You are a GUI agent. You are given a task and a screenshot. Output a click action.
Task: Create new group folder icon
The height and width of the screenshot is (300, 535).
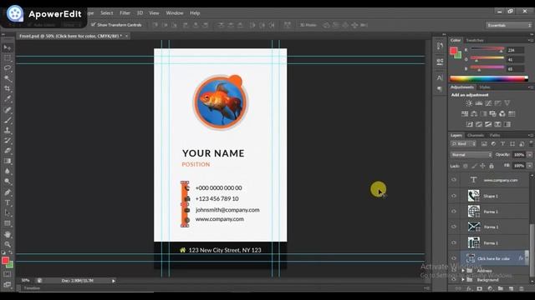[500, 288]
